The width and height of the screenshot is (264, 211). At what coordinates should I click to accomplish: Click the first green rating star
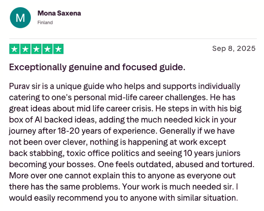point(14,49)
